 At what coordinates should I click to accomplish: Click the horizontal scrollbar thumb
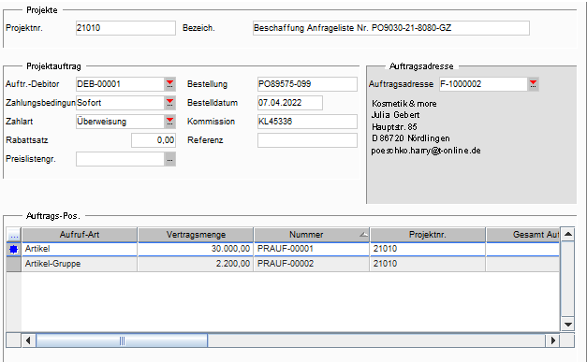pos(122,340)
